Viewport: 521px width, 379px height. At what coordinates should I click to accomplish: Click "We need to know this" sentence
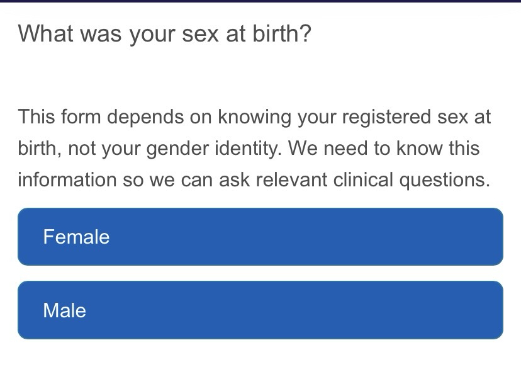384,149
